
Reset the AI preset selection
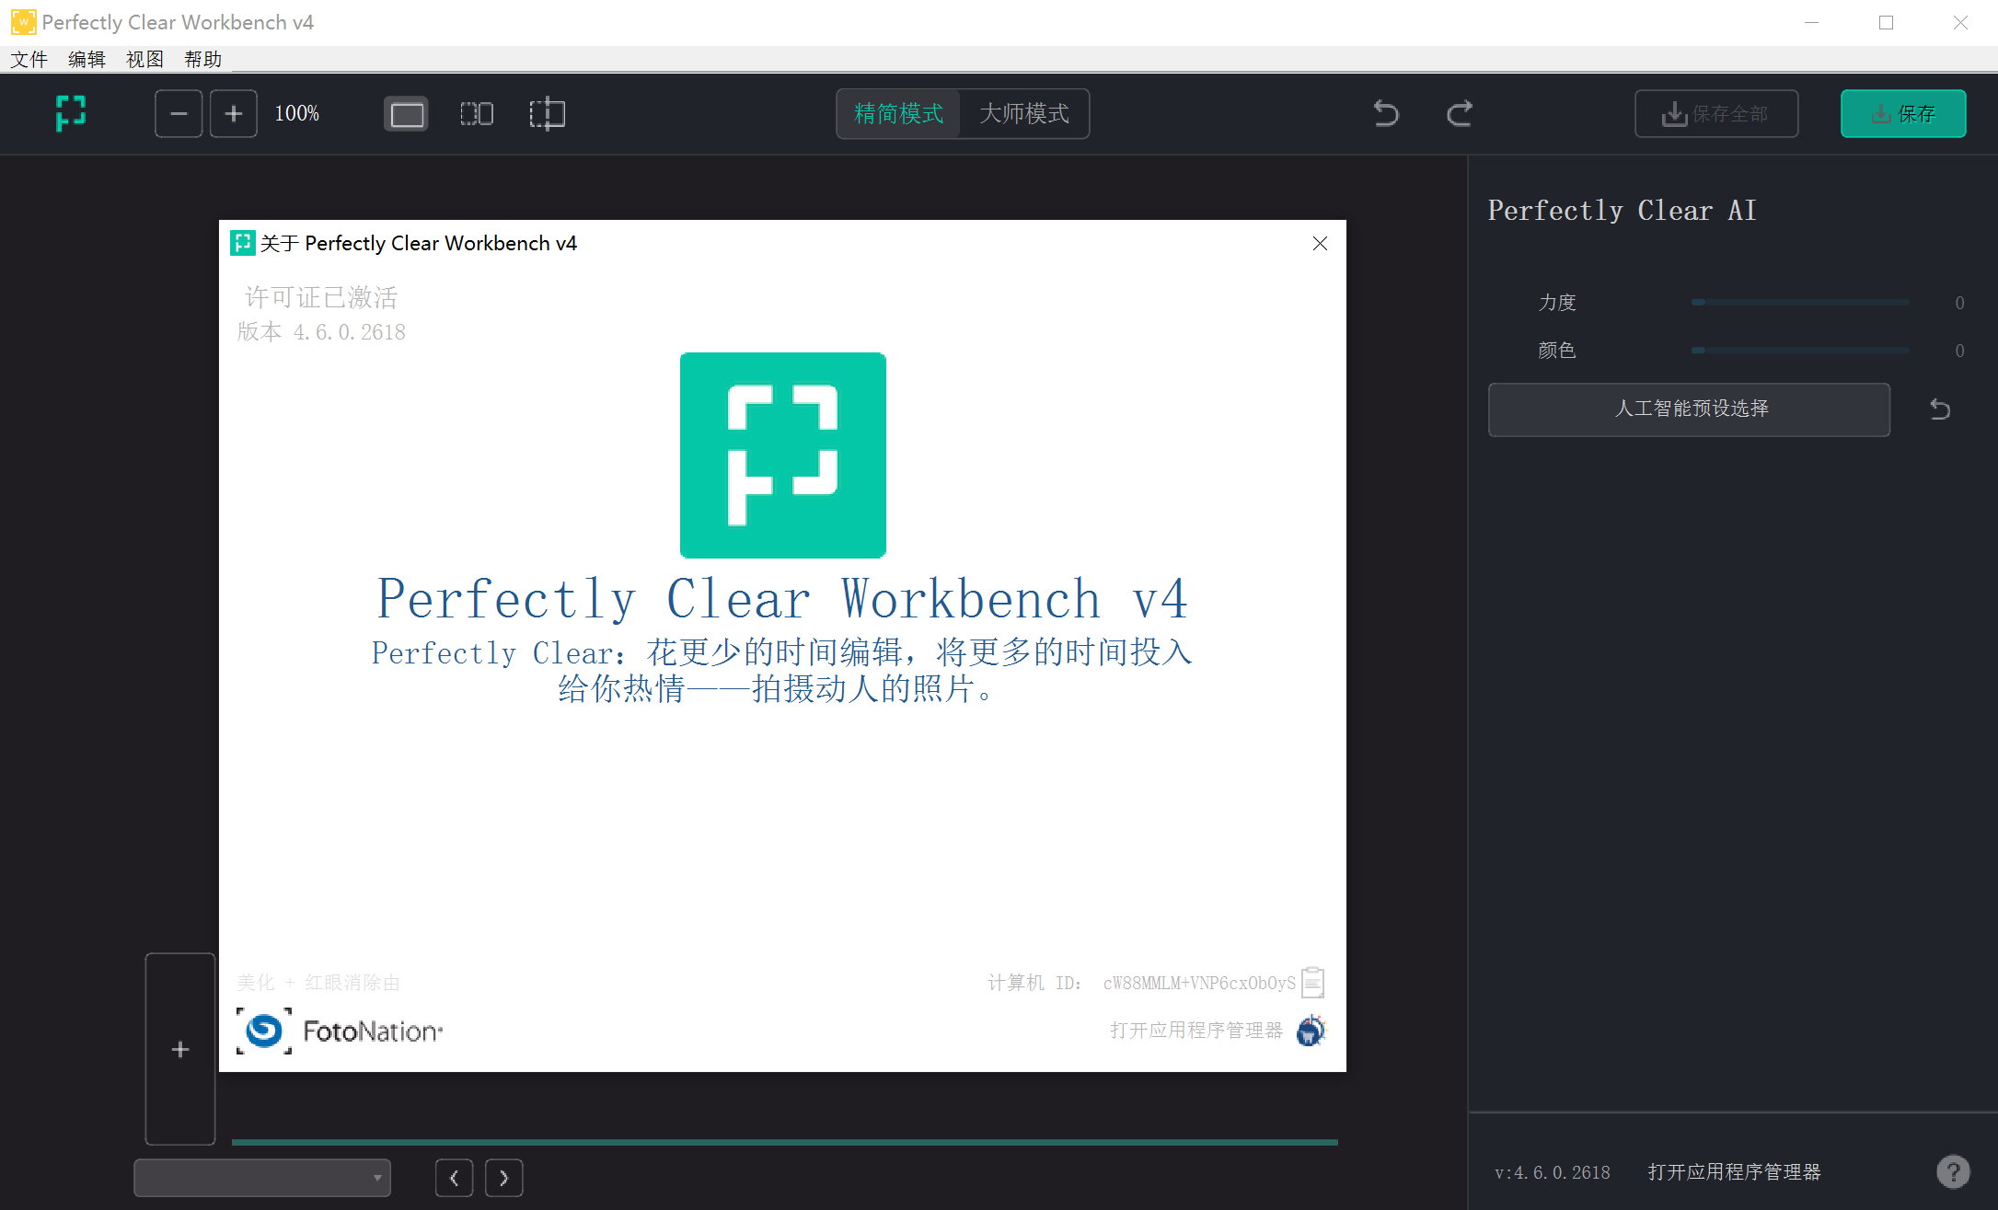point(1940,409)
